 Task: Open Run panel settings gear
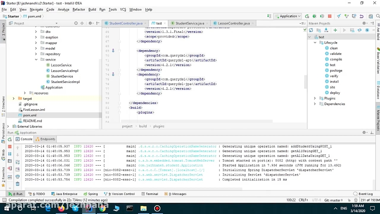(364, 133)
